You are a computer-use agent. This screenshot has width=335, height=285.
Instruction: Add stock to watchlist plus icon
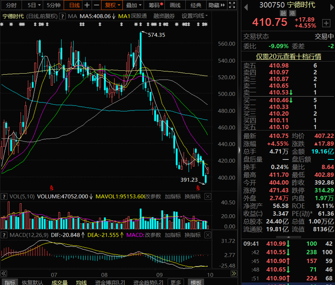[x=326, y=23]
